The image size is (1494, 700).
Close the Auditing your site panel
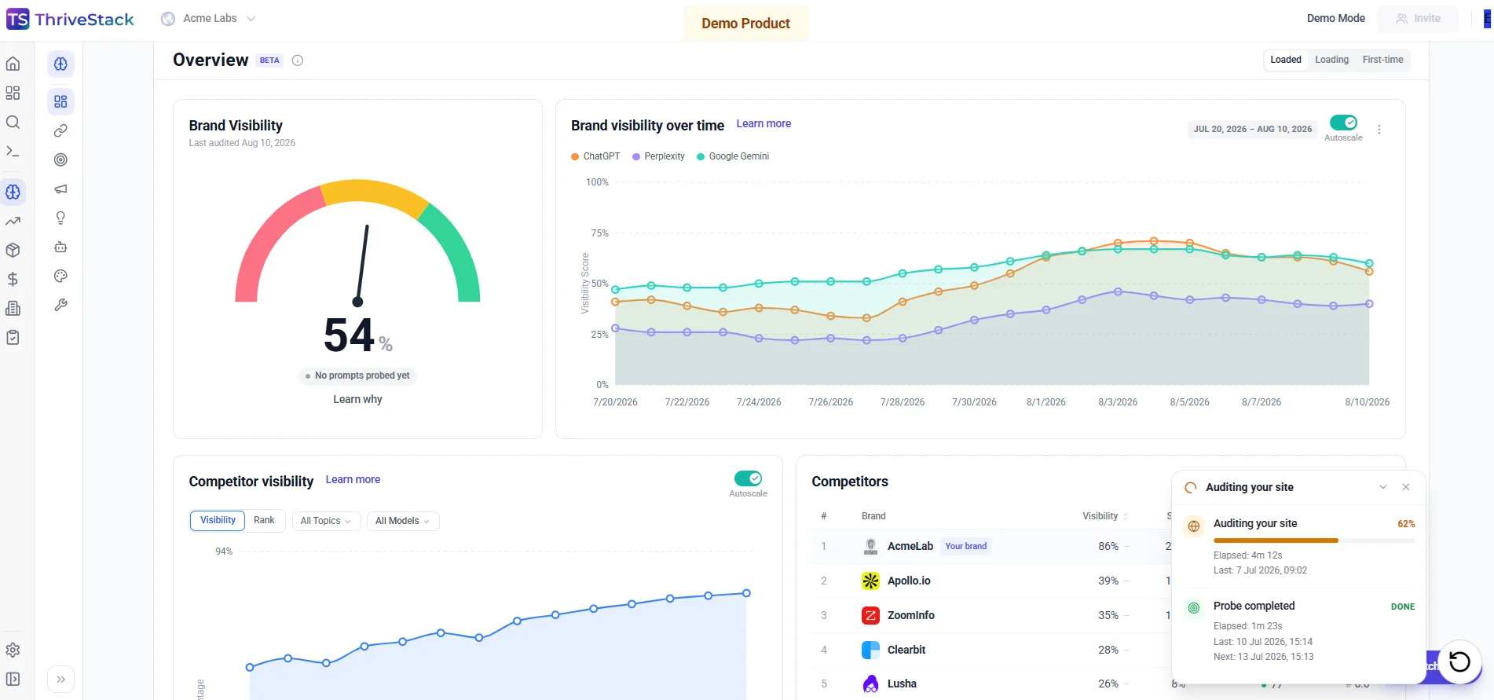[1406, 487]
